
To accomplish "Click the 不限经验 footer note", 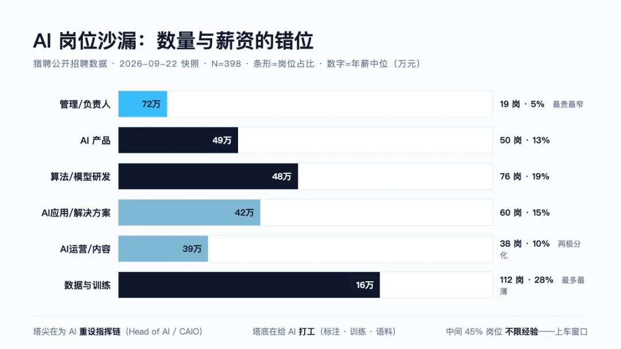I will tap(522, 332).
